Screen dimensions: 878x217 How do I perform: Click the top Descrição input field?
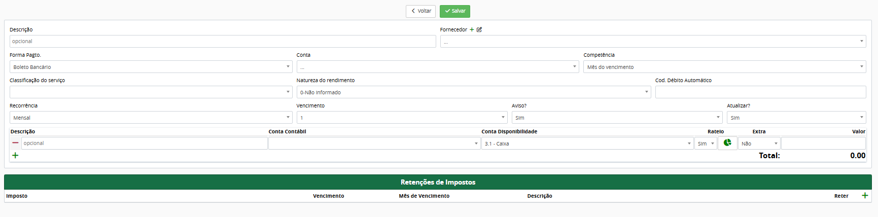pyautogui.click(x=223, y=42)
